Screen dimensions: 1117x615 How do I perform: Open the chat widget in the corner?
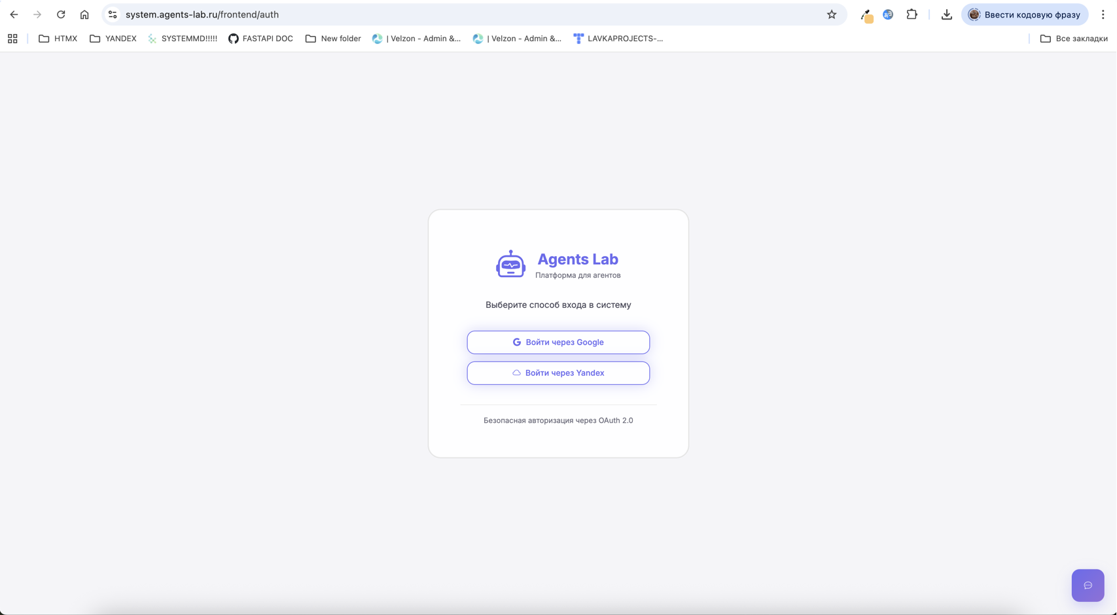click(x=1088, y=586)
